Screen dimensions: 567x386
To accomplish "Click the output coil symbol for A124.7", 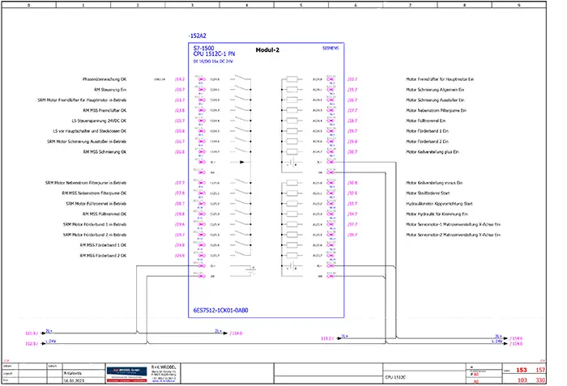I will [x=291, y=151].
